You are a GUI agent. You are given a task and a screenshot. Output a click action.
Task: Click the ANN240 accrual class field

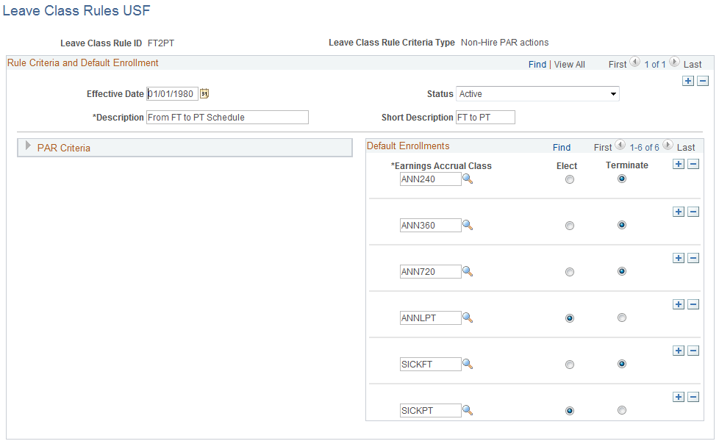(x=431, y=179)
